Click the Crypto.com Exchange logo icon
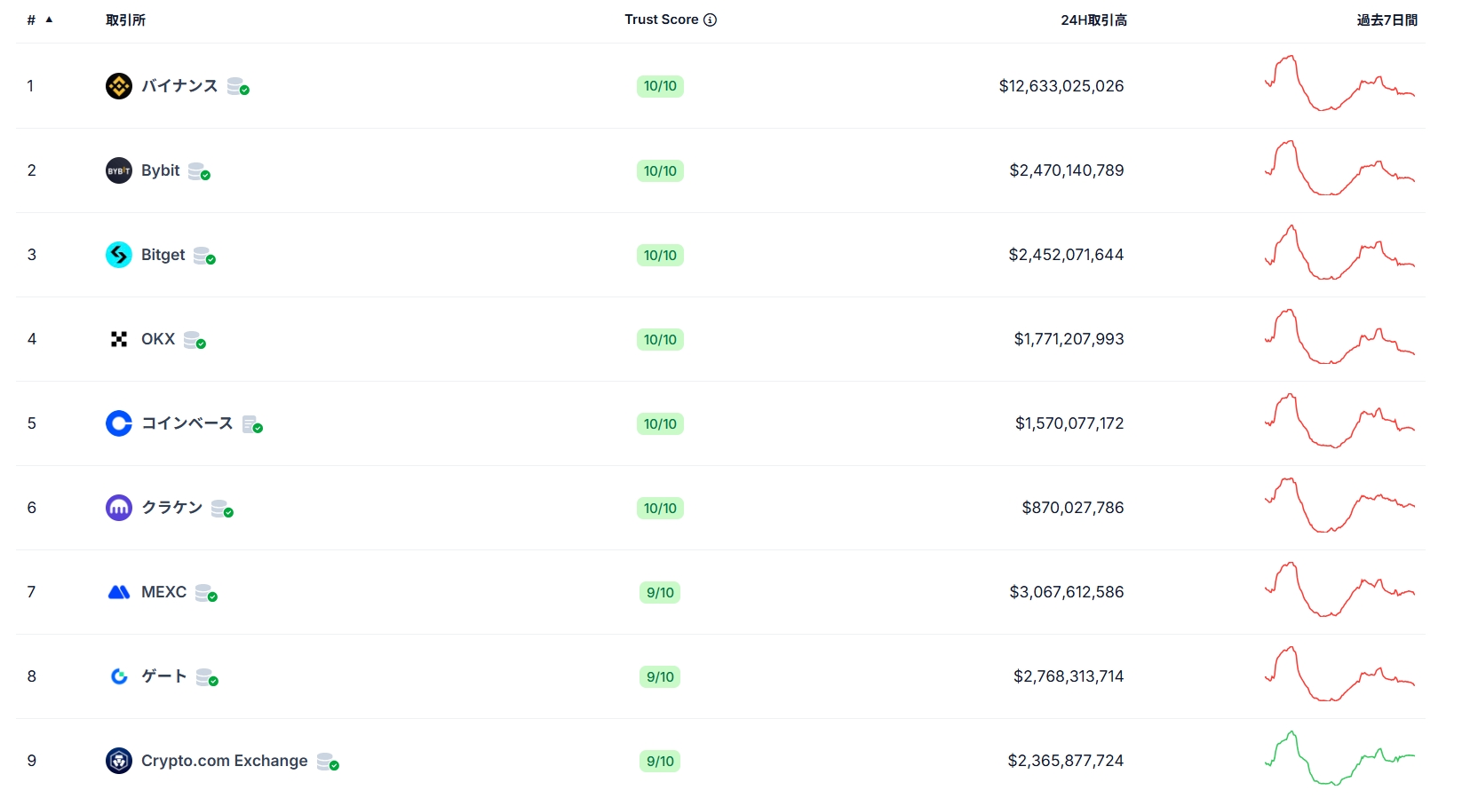The height and width of the screenshot is (798, 1470). pyautogui.click(x=118, y=761)
